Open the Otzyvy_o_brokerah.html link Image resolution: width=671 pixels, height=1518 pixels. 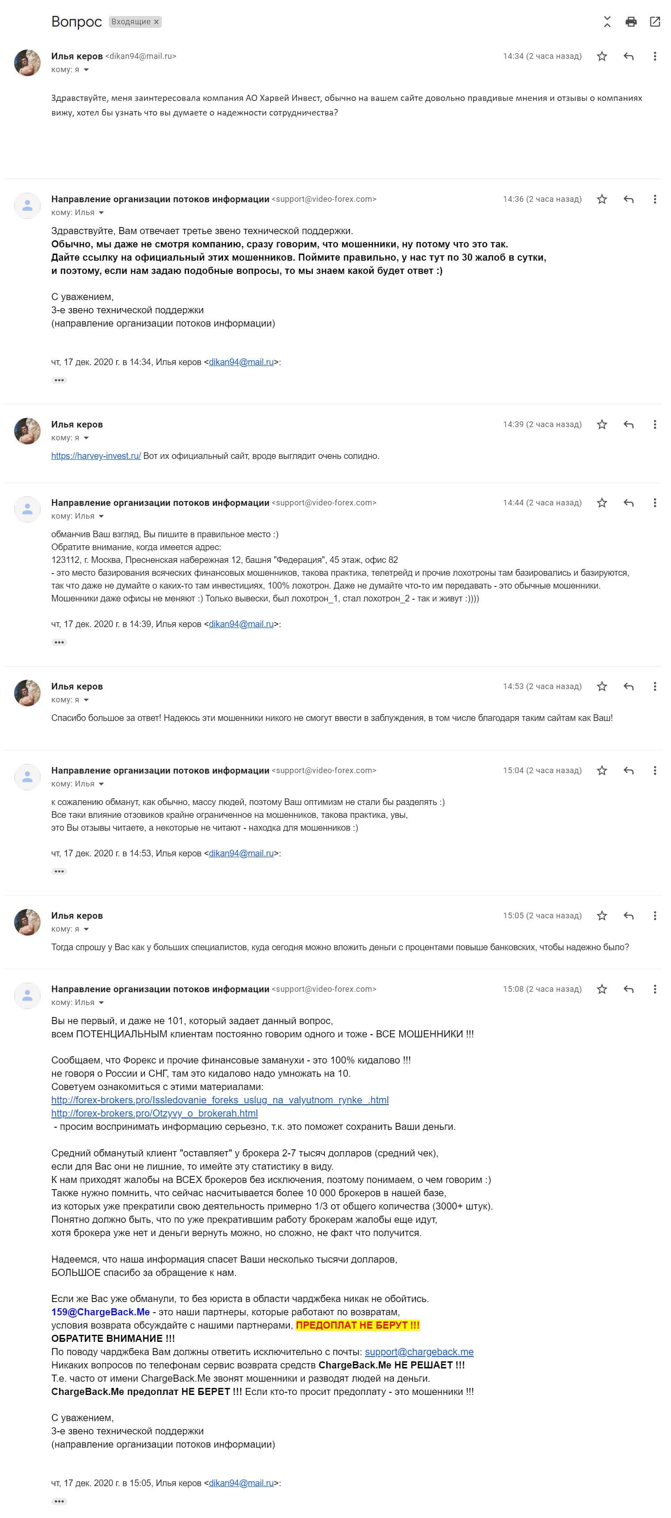tap(154, 1113)
